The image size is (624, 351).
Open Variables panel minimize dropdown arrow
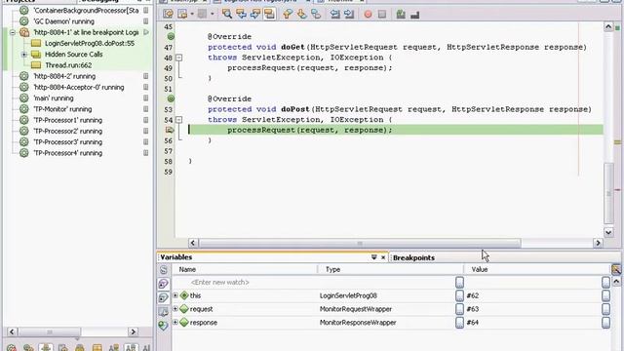(374, 257)
